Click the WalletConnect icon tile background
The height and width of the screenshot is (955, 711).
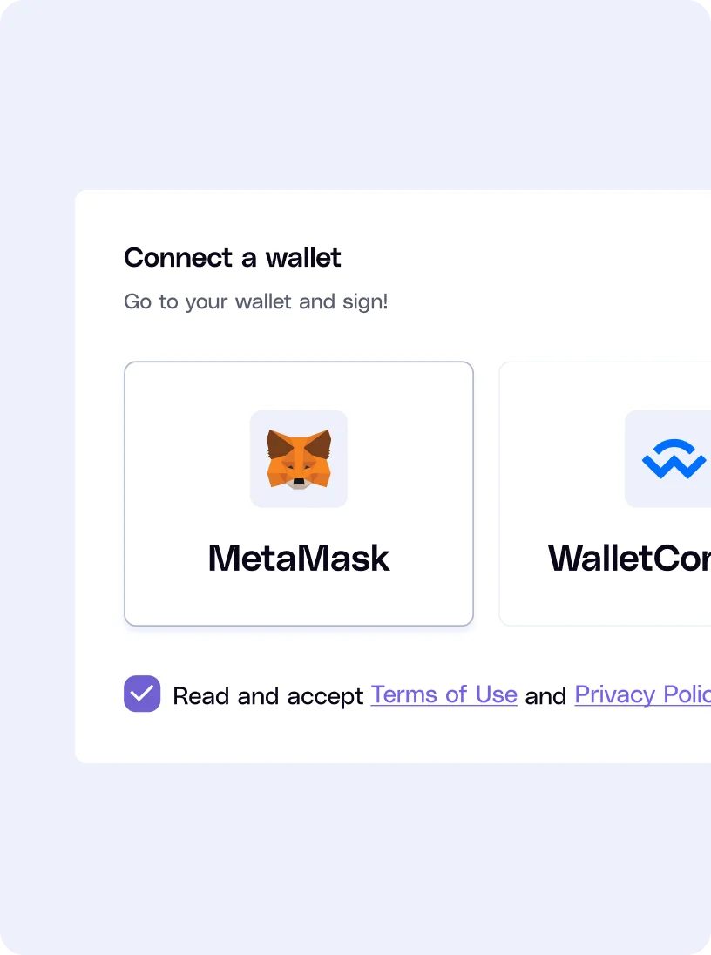[672, 458]
